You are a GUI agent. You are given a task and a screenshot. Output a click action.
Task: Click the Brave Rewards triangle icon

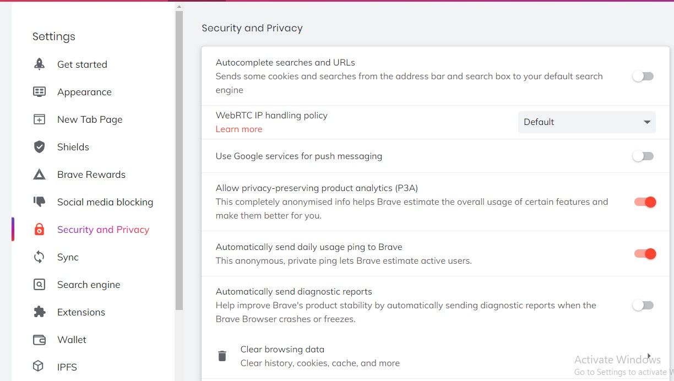coord(39,175)
